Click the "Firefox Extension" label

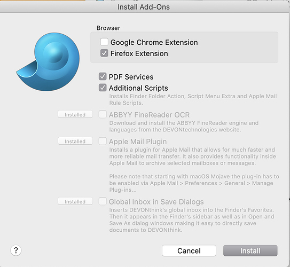click(x=139, y=53)
